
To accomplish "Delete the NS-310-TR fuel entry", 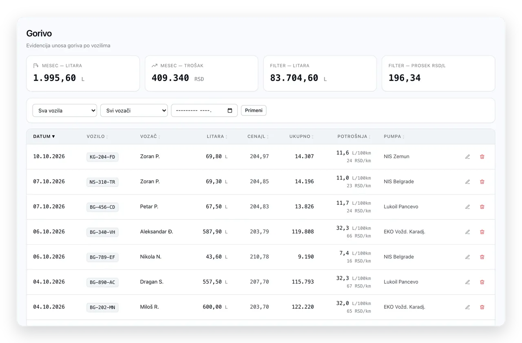I will [x=482, y=182].
